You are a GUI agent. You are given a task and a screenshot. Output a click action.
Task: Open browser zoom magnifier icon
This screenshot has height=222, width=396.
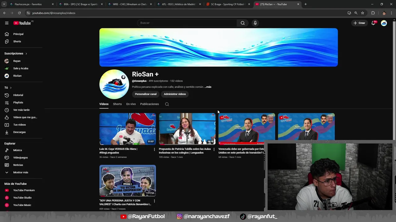click(356, 13)
